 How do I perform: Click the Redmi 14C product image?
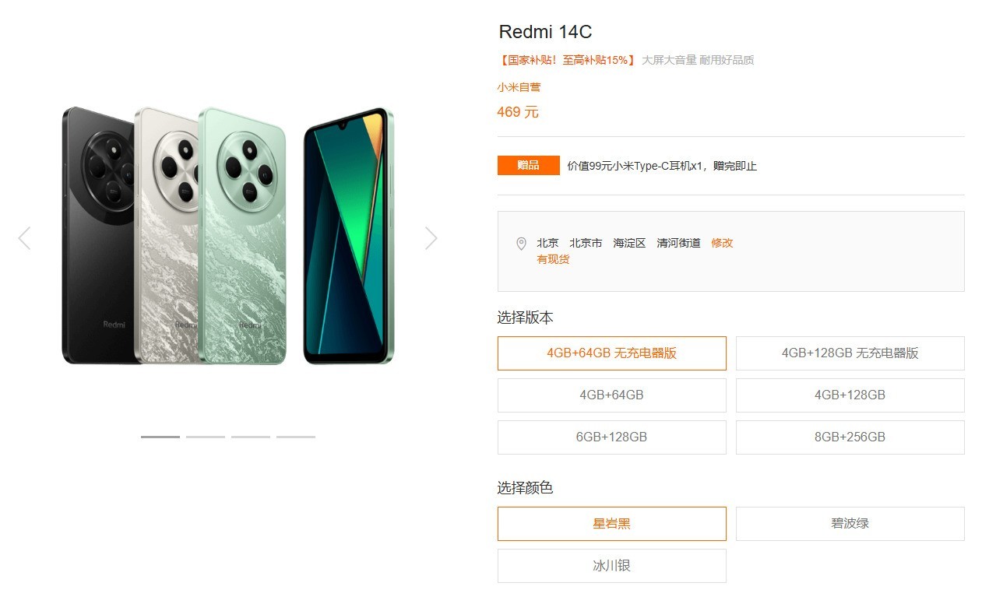coord(228,236)
